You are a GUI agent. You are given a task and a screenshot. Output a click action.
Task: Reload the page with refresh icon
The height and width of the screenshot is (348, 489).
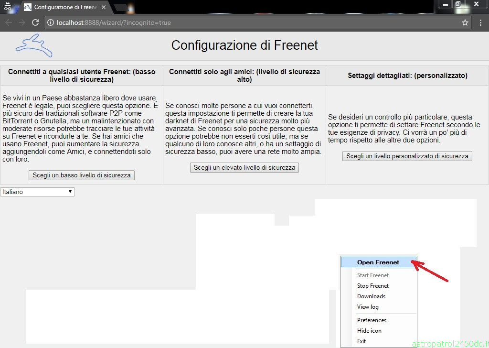pyautogui.click(x=35, y=22)
